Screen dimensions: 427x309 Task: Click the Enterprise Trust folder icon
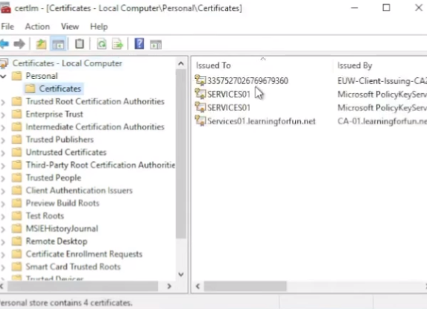point(16,114)
